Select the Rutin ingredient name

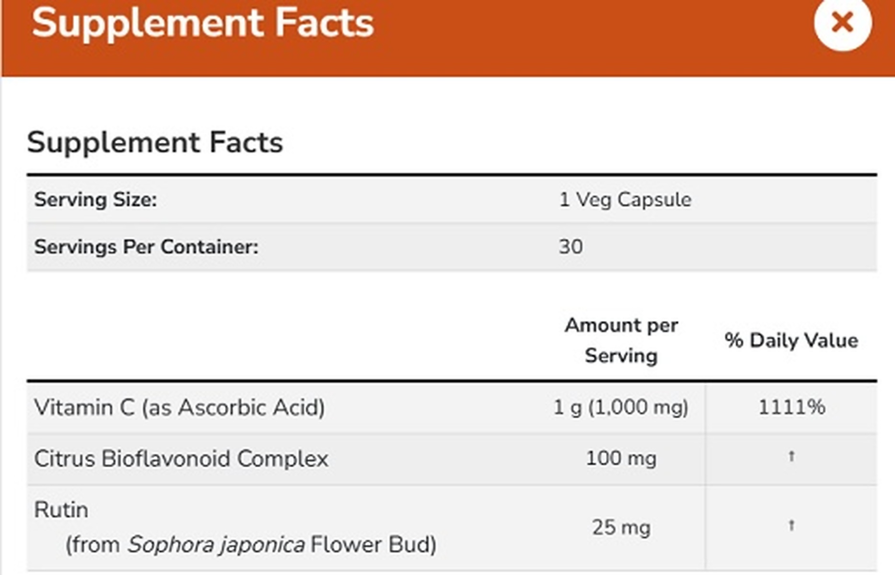coord(61,510)
